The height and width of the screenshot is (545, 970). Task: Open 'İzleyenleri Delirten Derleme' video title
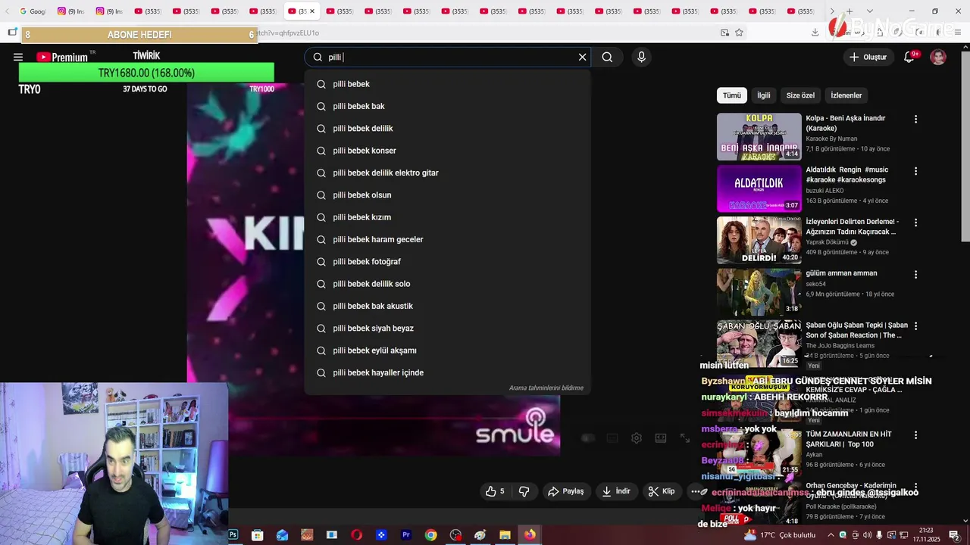[x=853, y=226]
